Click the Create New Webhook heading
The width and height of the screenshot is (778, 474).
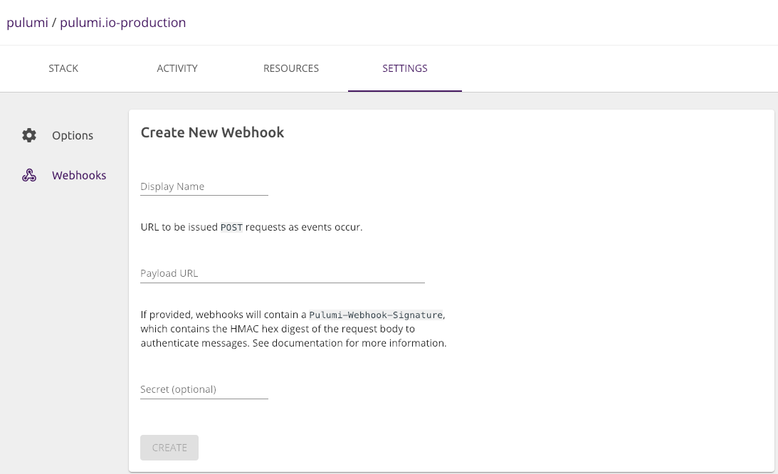(212, 132)
